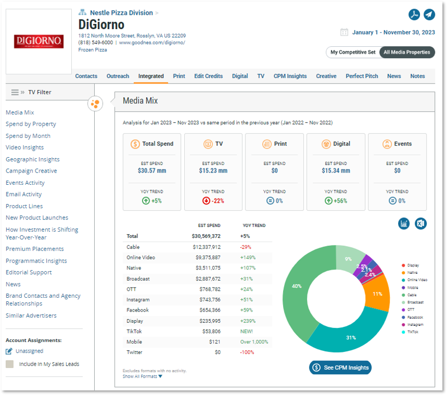
Task: Toggle Mobile series in chart legend
Action: point(410,288)
